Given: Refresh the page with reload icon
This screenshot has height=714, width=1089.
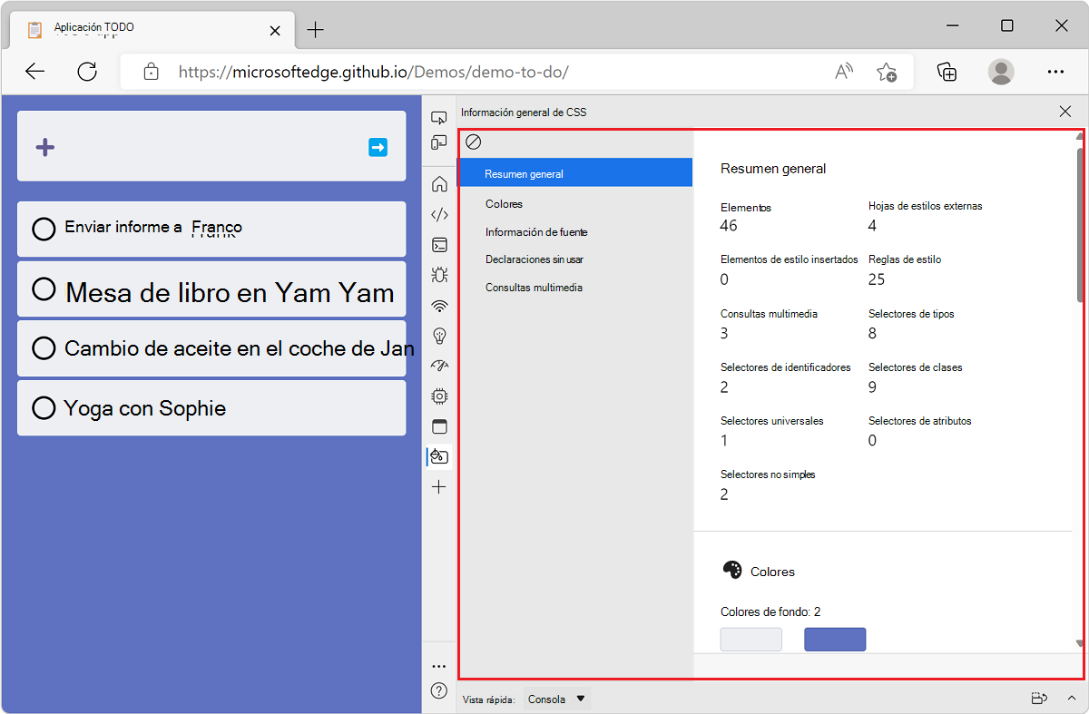Looking at the screenshot, I should (x=87, y=72).
